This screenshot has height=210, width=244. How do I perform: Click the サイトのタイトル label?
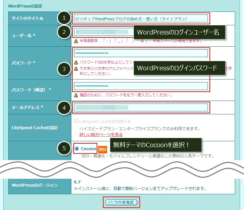point(28,18)
